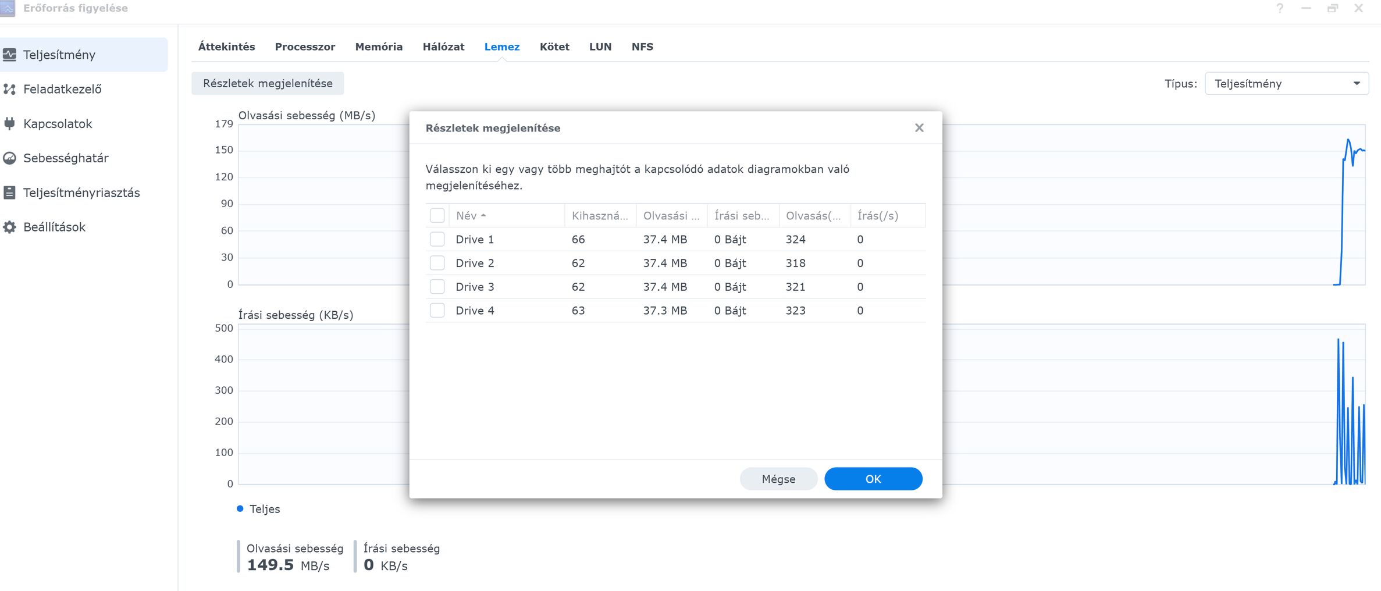
Task: Click the 323 reads value for Drive 4
Action: click(795, 311)
